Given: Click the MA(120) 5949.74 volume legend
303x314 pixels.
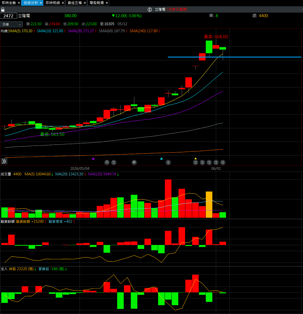Looking at the screenshot, I should 104,174.
